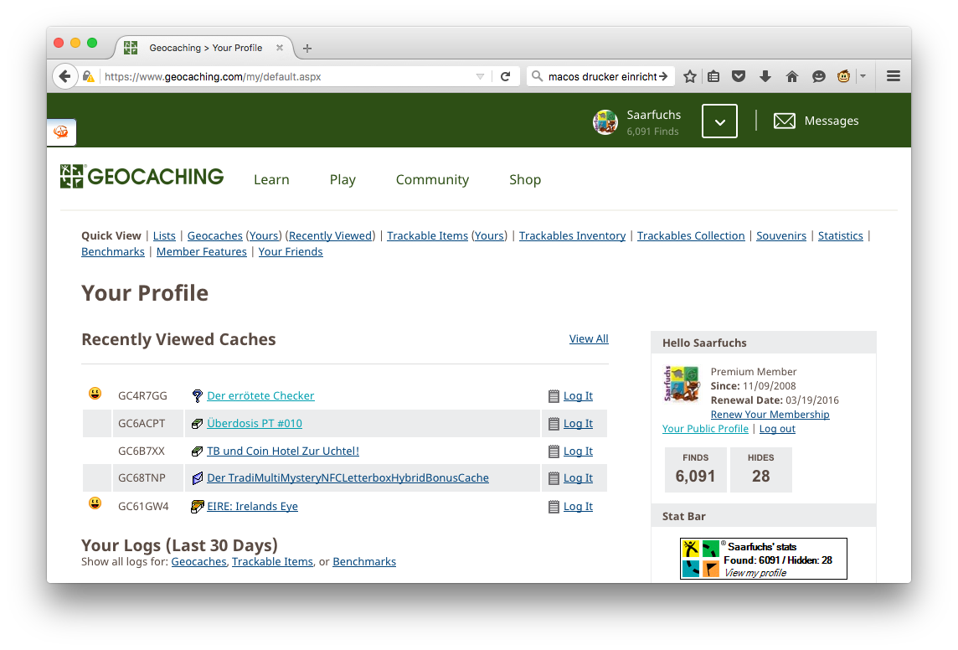Image resolution: width=958 pixels, height=650 pixels.
Task: Click the Log out link
Action: coord(777,429)
